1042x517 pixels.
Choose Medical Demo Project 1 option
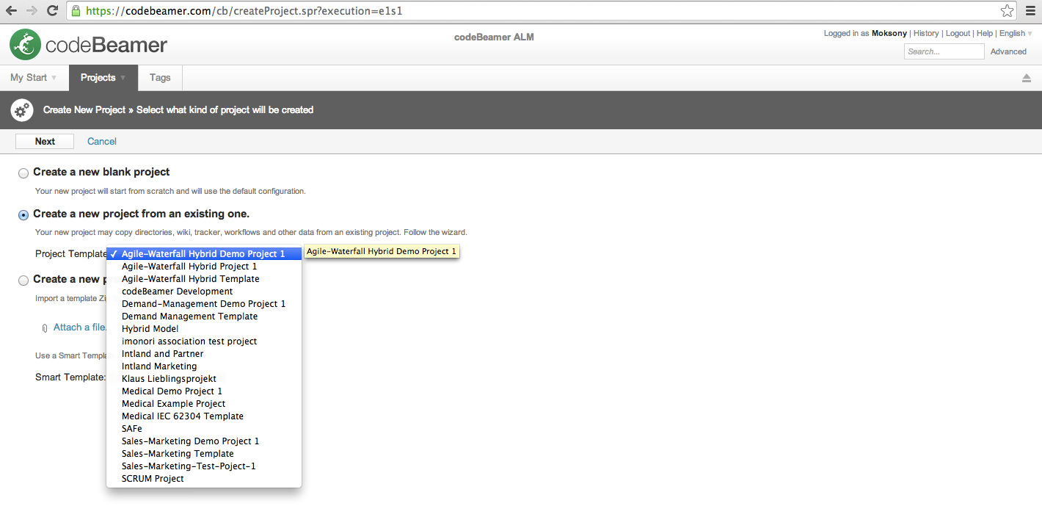coord(204,391)
